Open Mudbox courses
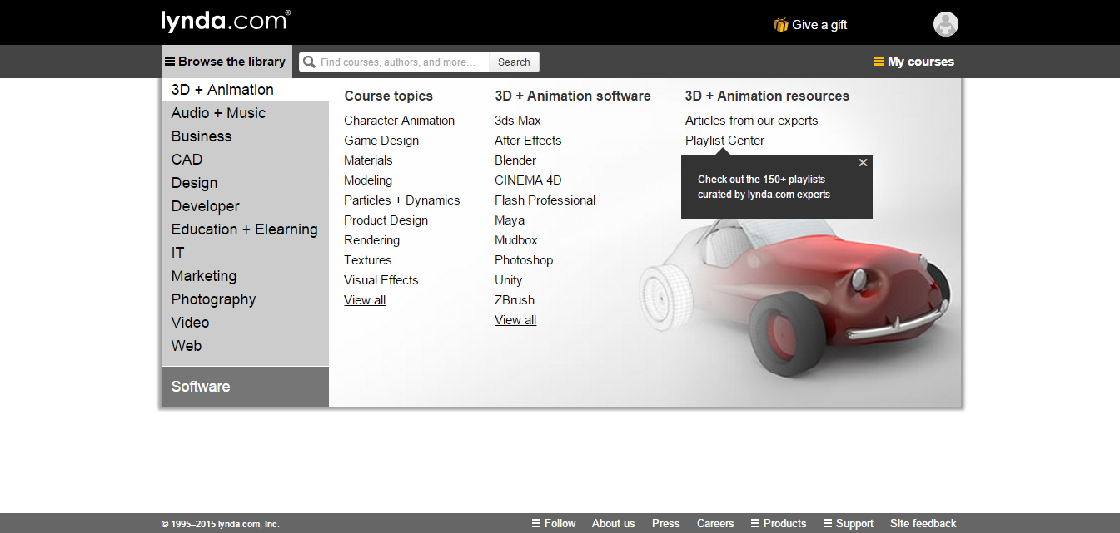Viewport: 1120px width, 533px height. click(x=516, y=240)
